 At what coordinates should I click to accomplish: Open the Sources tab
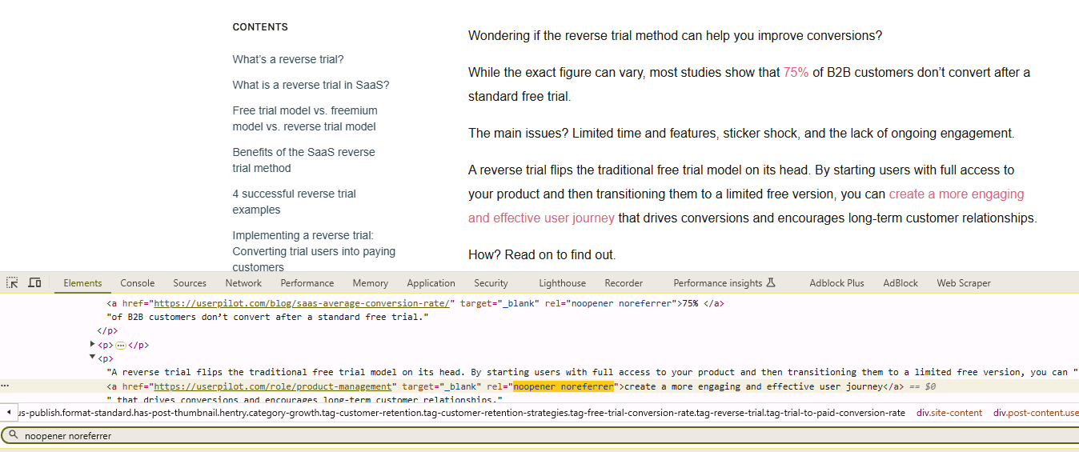[x=190, y=283]
